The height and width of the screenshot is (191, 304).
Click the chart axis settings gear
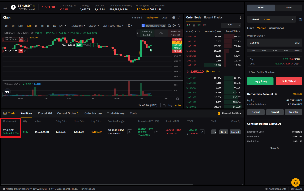click(178, 99)
